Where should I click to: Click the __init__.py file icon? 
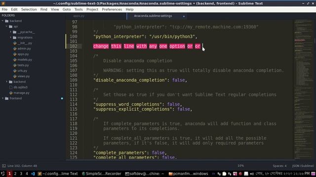point(15,43)
